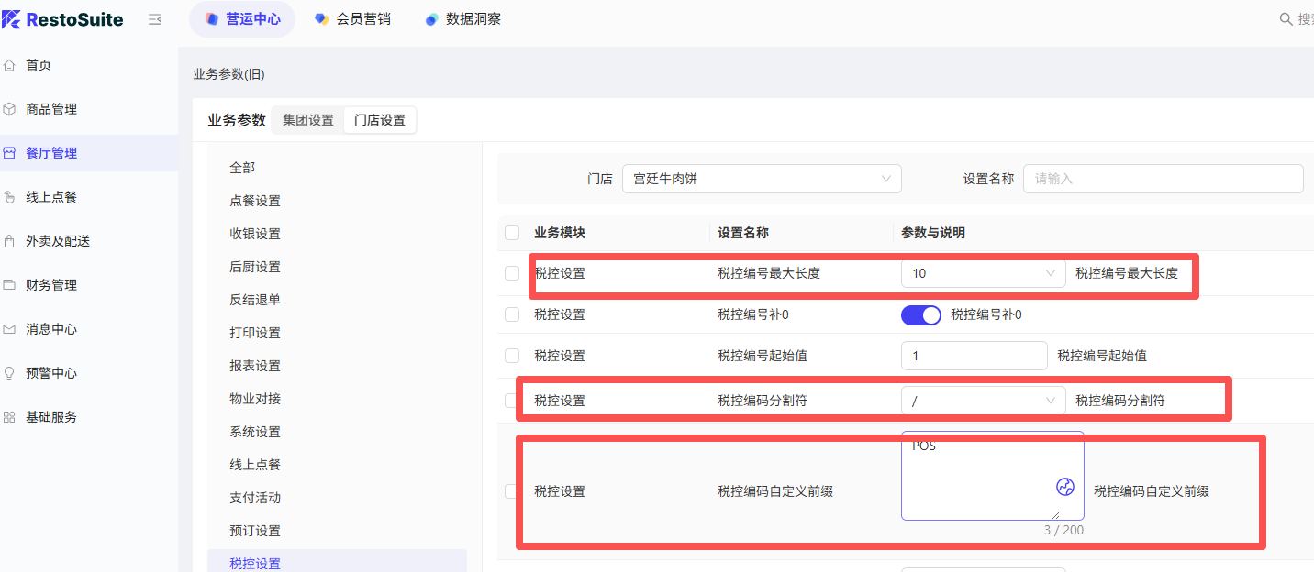Click the 预警中心 lightbulb icon
This screenshot has height=572, width=1314.
pyautogui.click(x=10, y=373)
